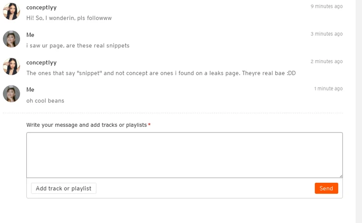
Task: Open conceptlyy's avatar next to the leaks page message
Action: pyautogui.click(x=12, y=67)
